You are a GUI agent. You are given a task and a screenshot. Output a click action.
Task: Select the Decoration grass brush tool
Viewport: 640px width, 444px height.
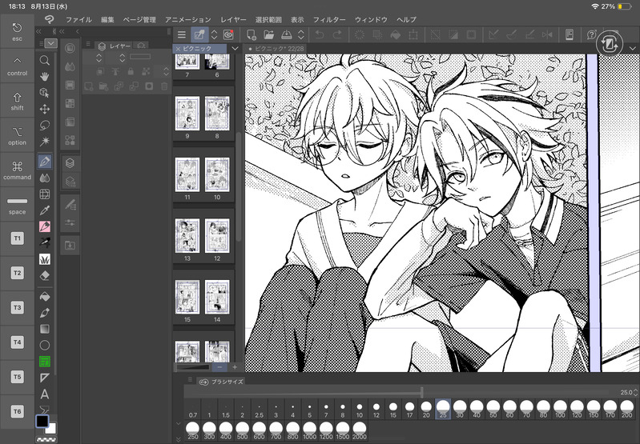pos(45,259)
